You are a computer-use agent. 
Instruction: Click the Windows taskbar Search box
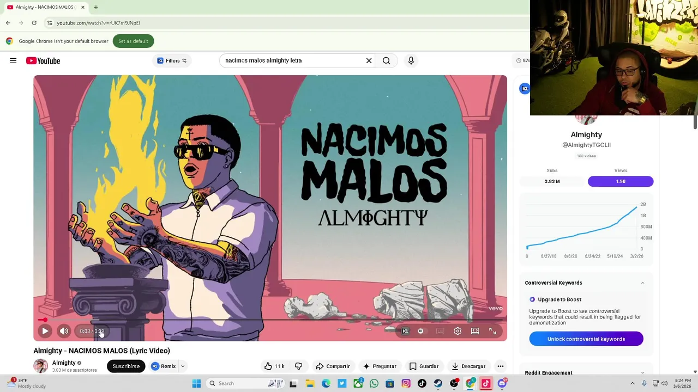pyautogui.click(x=244, y=383)
